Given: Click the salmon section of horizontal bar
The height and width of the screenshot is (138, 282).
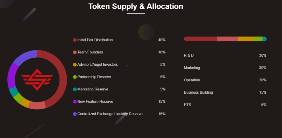Looking at the screenshot, I should [227, 39].
